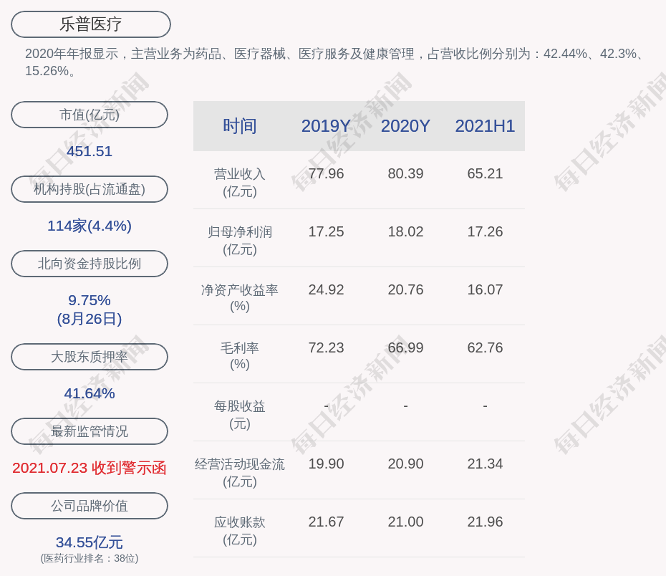Switch to the 2019Y column
Image resolution: width=666 pixels, height=576 pixels.
coord(326,126)
